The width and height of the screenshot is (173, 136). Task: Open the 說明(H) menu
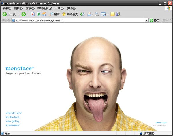coord(71,8)
